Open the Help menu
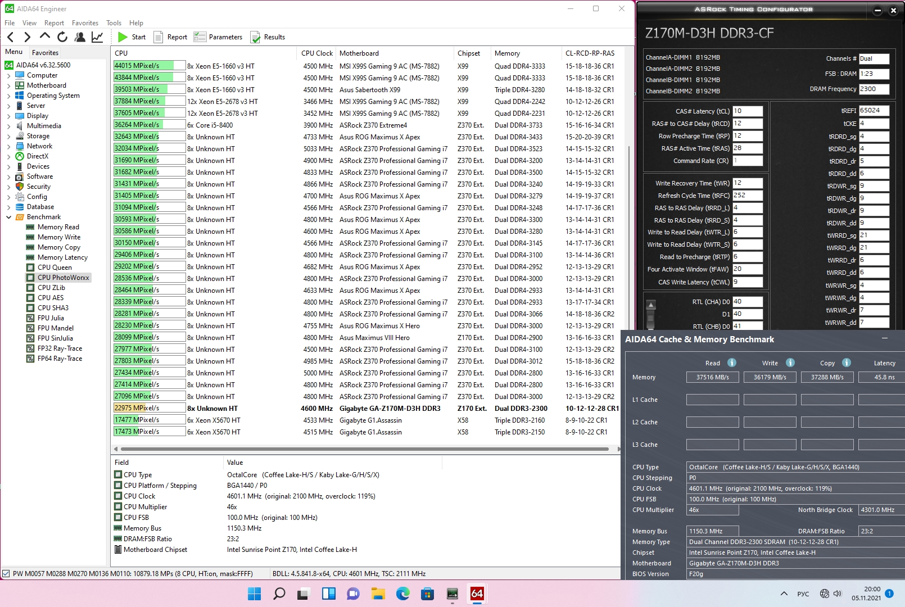 tap(136, 23)
